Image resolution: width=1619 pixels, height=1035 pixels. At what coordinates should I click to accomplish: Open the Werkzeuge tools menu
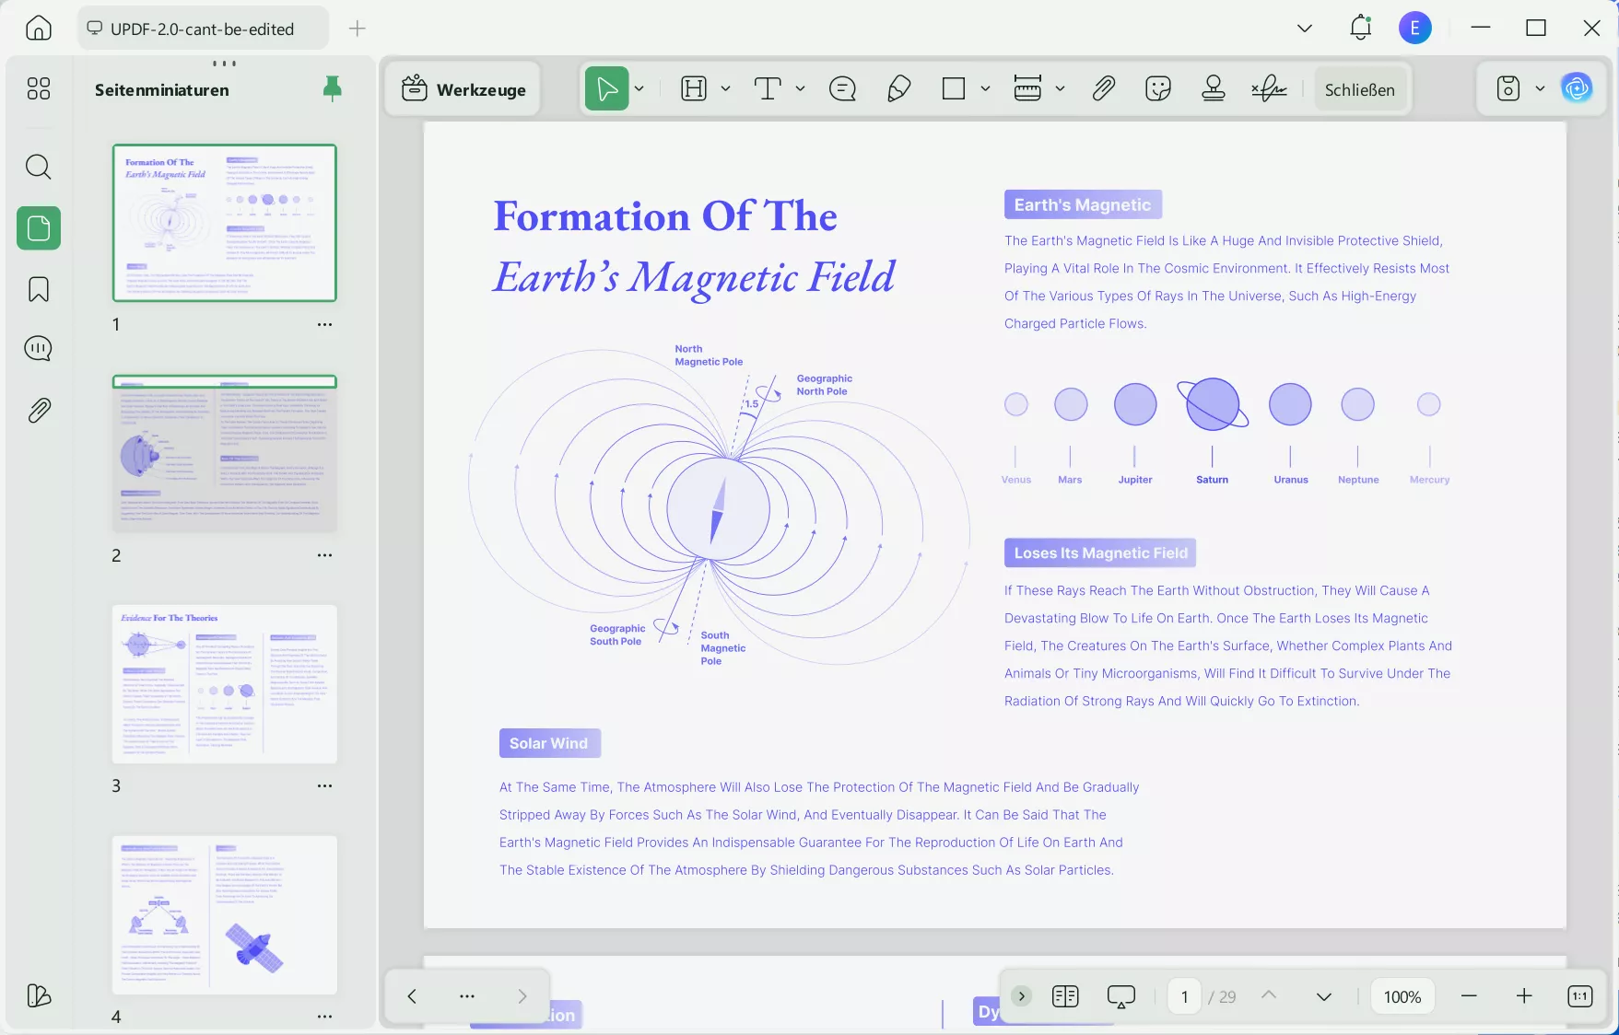pos(463,89)
